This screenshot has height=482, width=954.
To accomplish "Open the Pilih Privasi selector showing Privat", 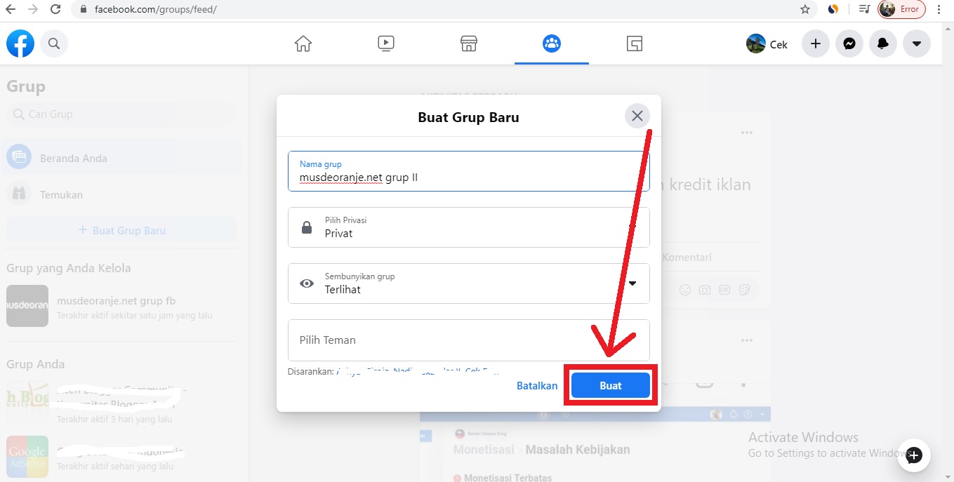I will click(x=468, y=227).
